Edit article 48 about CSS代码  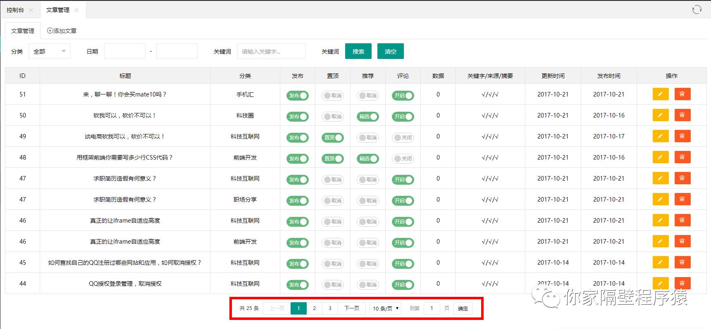(x=660, y=157)
